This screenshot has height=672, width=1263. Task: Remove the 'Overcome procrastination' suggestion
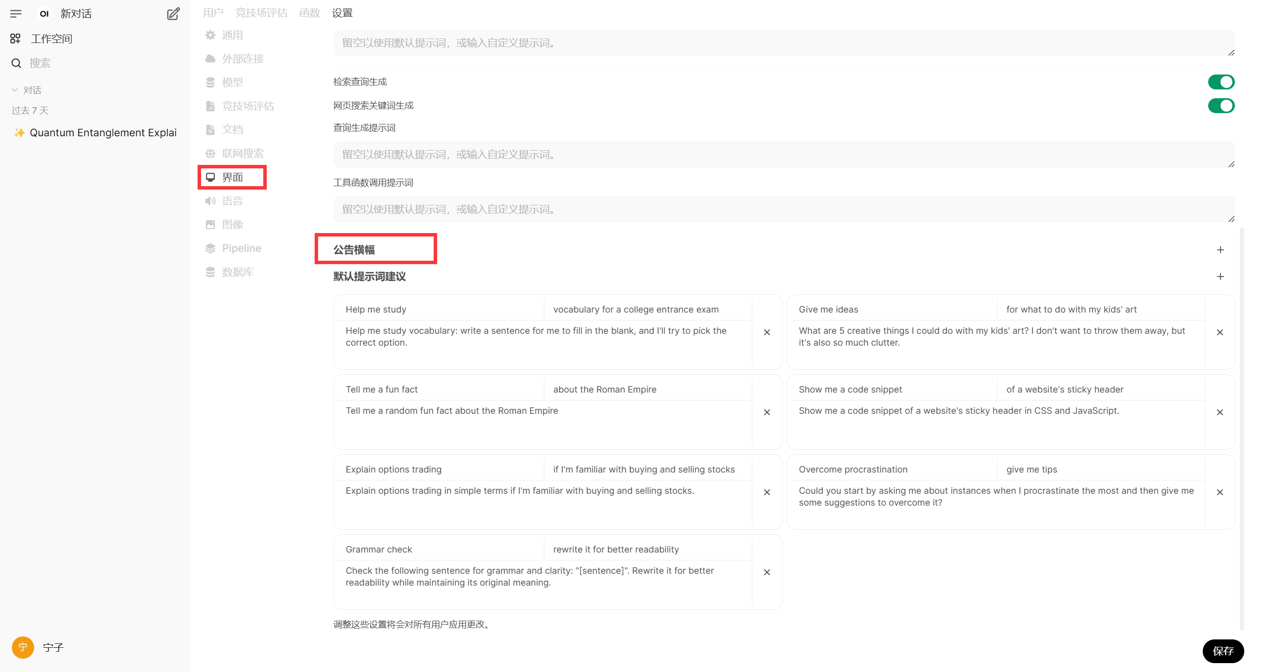click(x=1220, y=492)
